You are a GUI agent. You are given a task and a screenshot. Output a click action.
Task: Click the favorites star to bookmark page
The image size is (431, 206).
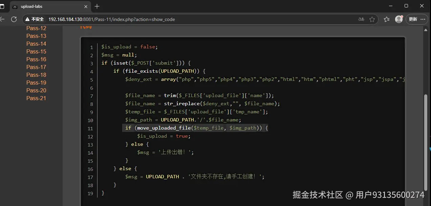point(371,19)
